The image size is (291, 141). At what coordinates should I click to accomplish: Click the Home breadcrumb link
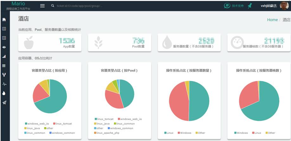point(272,20)
